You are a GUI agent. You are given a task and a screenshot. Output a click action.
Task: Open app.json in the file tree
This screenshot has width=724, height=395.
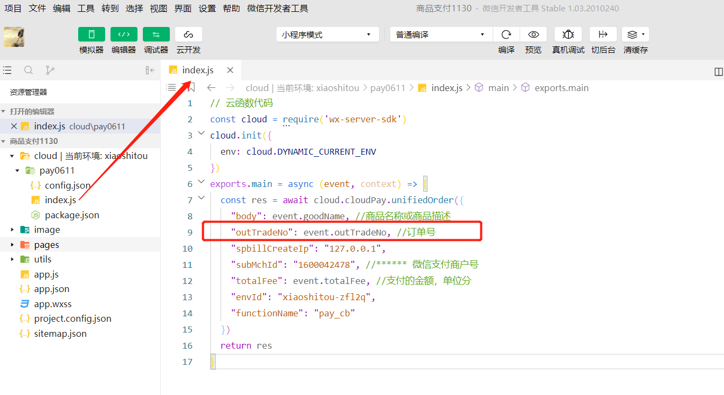coord(52,289)
